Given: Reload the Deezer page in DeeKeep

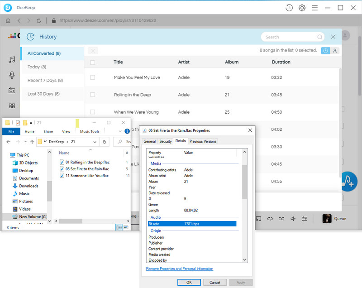Looking at the screenshot, I should coord(39,20).
